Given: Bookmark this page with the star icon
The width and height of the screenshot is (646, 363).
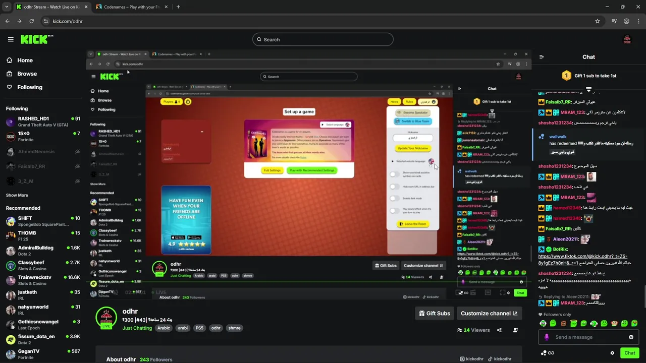Looking at the screenshot, I should (598, 21).
